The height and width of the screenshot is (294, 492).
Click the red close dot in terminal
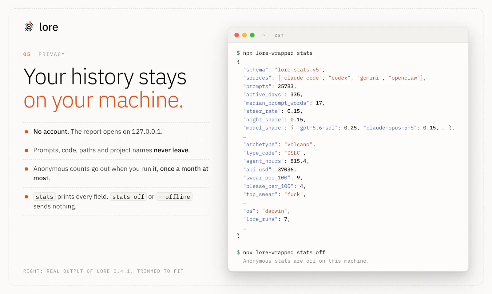(x=237, y=35)
